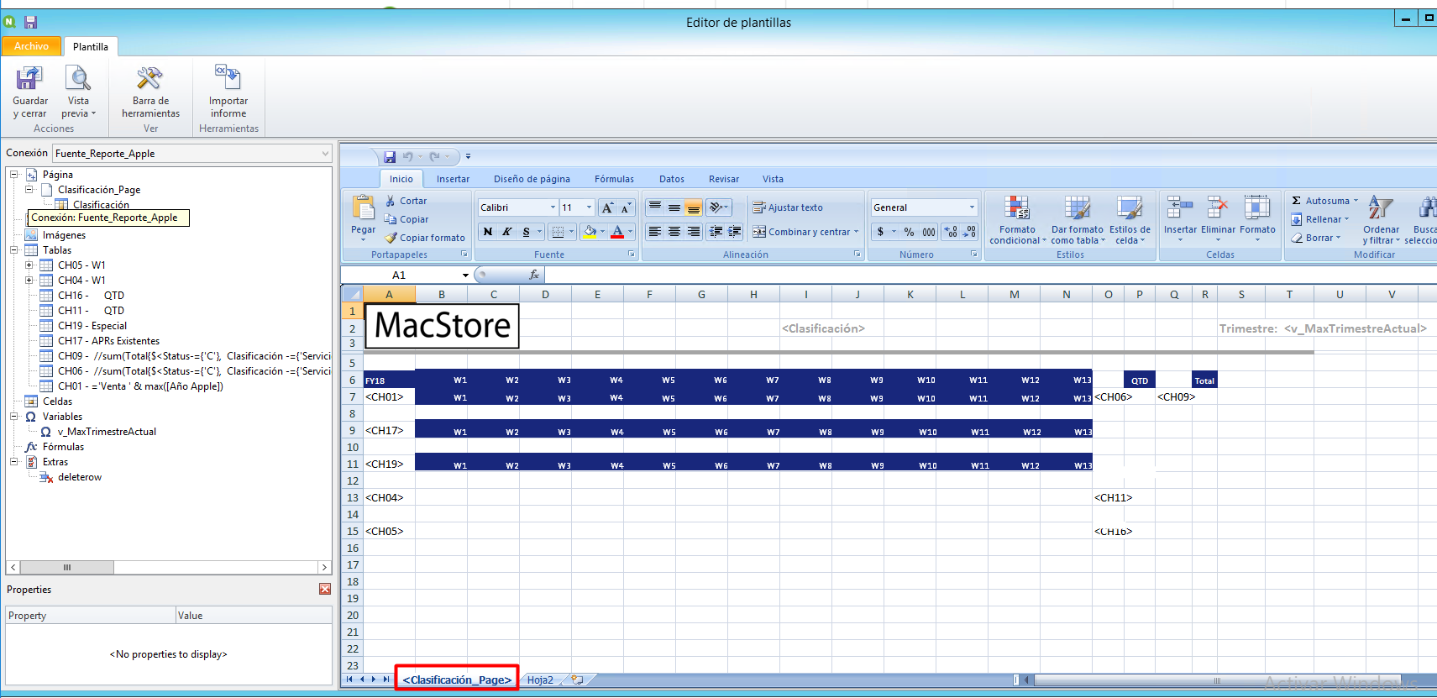Close the Properties panel
Screen dimensions: 1437x698
[325, 590]
